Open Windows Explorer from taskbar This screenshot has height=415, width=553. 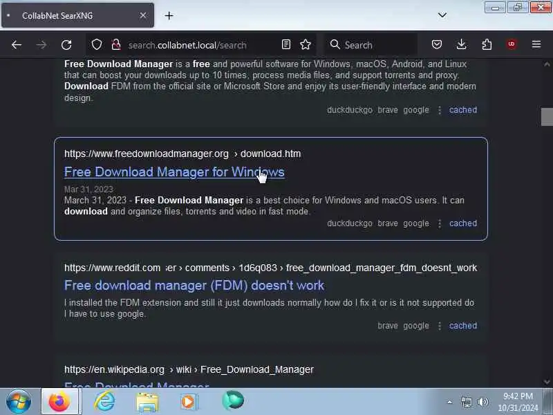click(147, 402)
